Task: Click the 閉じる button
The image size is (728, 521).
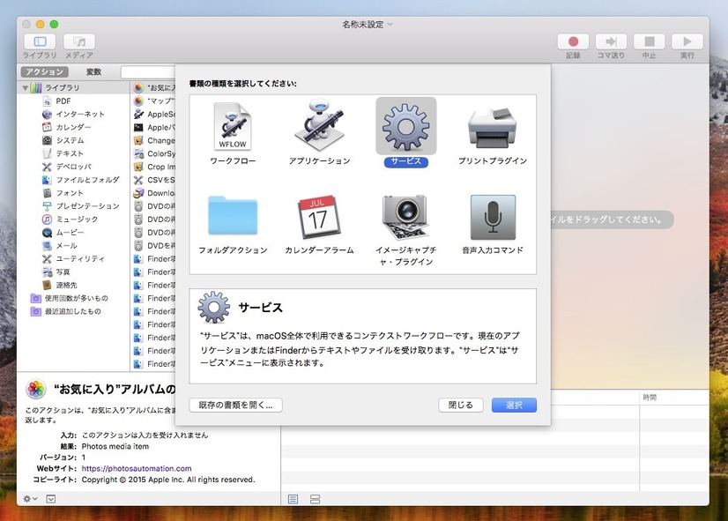Action: click(461, 405)
